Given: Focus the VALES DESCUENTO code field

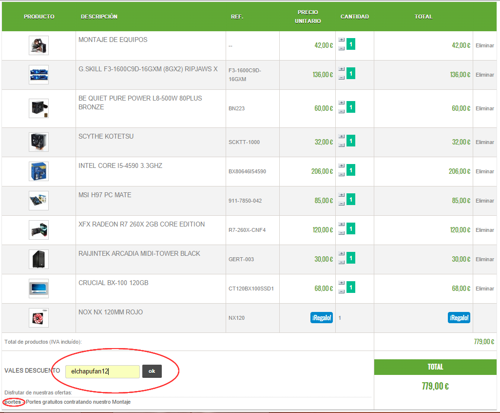Looking at the screenshot, I should [x=102, y=372].
